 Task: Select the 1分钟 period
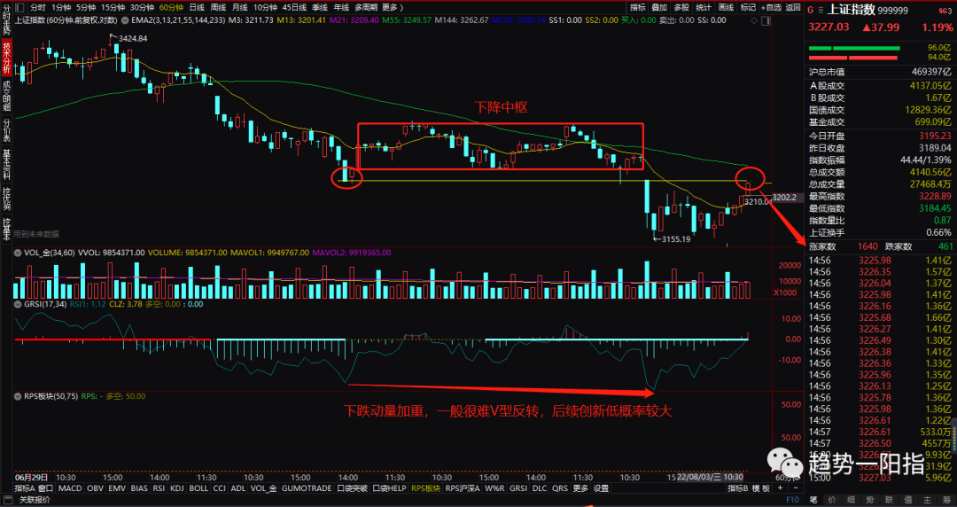point(61,7)
